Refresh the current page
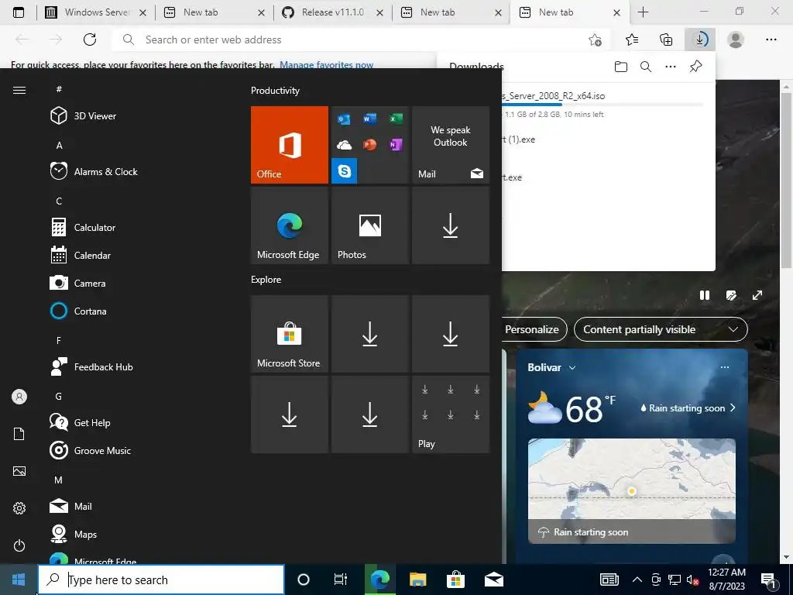This screenshot has height=595, width=793. 90,40
